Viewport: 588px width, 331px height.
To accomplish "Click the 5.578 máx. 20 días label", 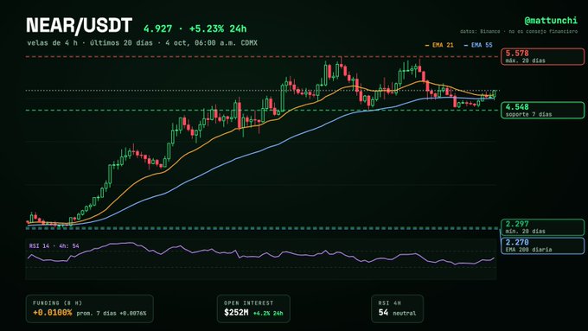I will tap(543, 56).
